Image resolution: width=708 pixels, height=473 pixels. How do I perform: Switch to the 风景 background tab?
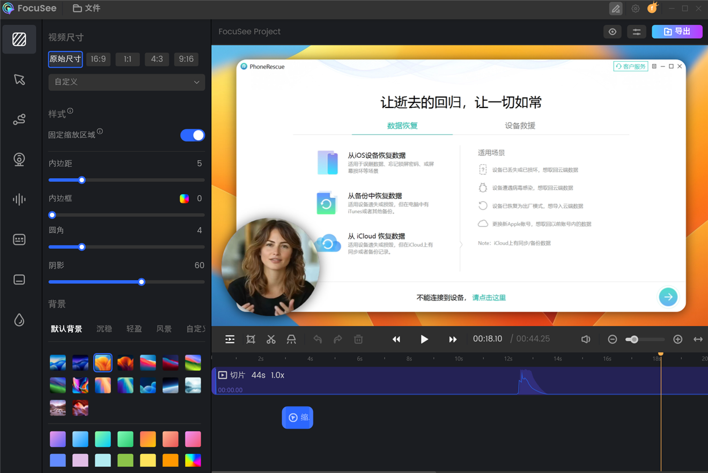tap(164, 329)
